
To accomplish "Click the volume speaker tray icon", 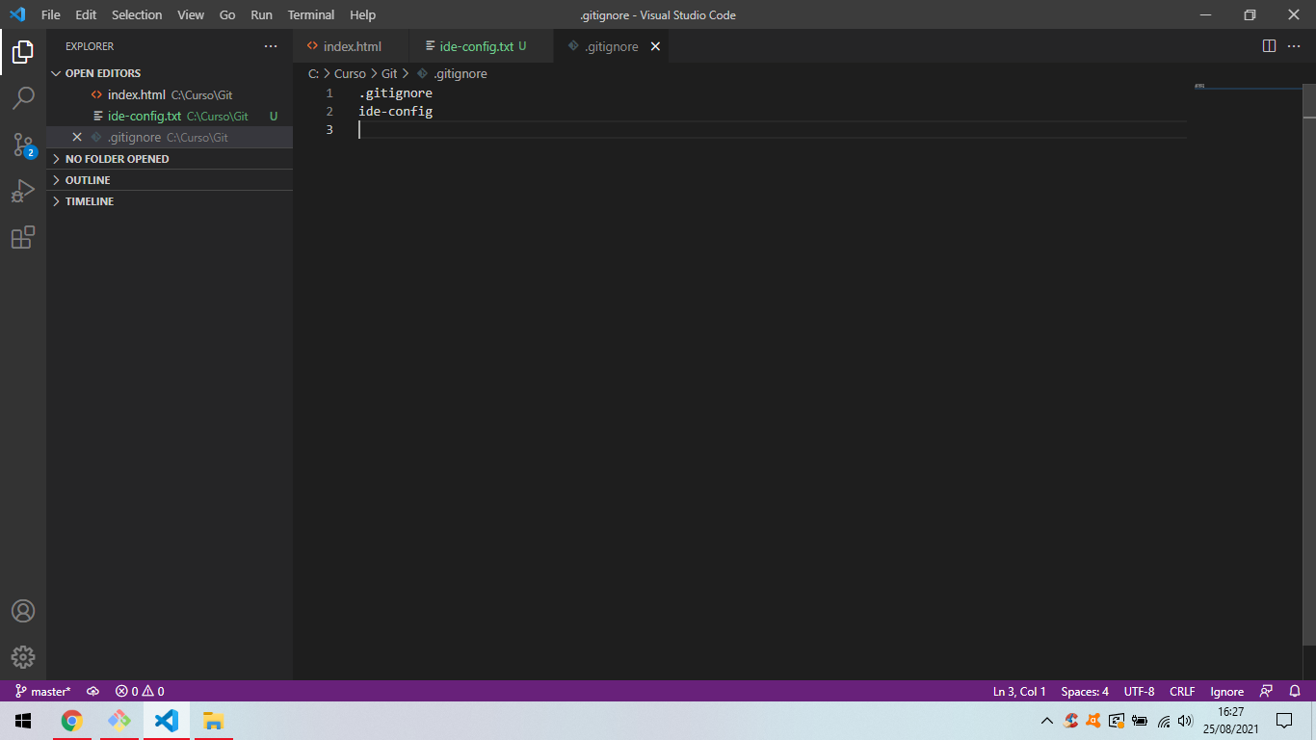I will click(x=1185, y=721).
